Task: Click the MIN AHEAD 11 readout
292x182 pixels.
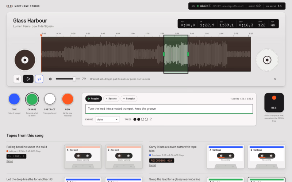Action: [x=274, y=6]
